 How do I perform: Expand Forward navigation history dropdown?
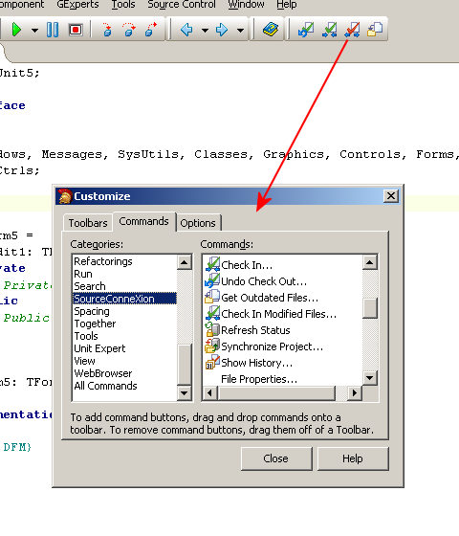point(240,31)
